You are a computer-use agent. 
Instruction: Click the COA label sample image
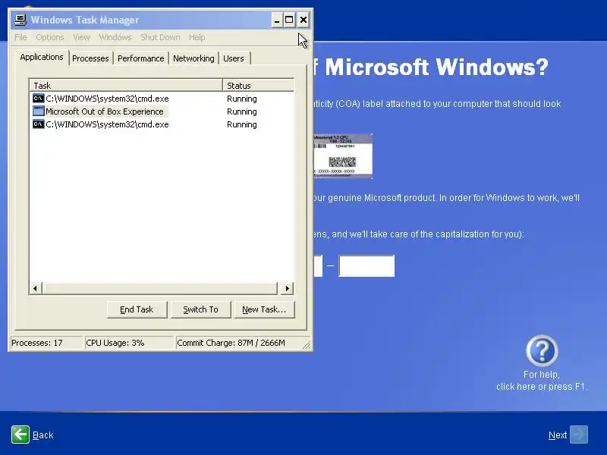click(343, 156)
